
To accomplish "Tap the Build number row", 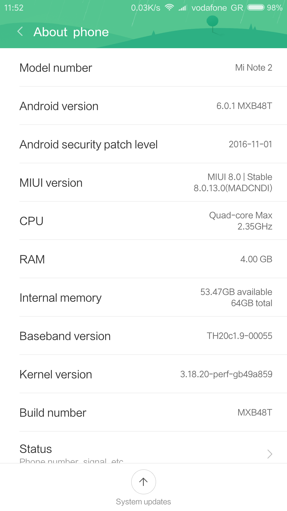I will (x=143, y=413).
